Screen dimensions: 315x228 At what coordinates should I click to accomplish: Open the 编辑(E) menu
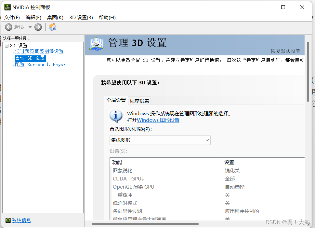click(33, 18)
